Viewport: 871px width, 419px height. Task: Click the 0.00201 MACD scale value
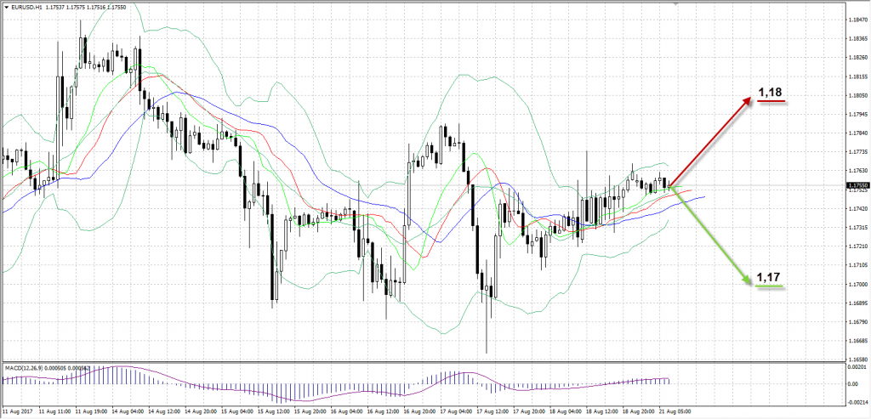tap(856, 365)
